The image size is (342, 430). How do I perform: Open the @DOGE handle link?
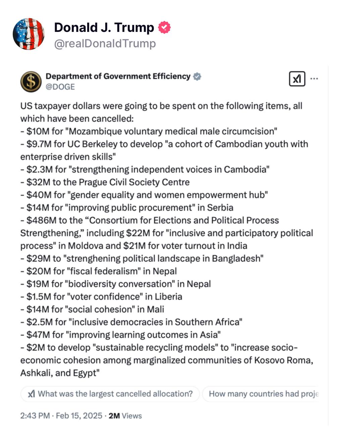click(x=60, y=87)
